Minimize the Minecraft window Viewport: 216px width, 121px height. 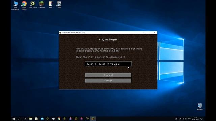pyautogui.click(x=144, y=33)
